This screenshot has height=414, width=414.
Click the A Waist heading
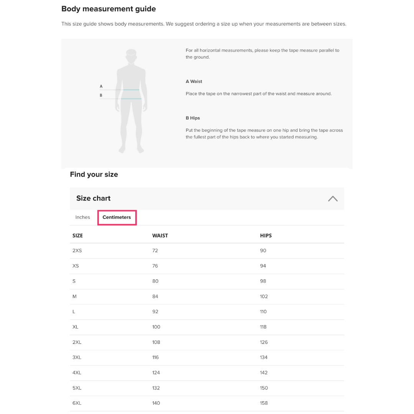(x=194, y=82)
